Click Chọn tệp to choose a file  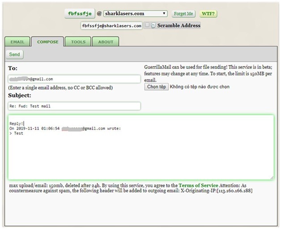[157, 87]
